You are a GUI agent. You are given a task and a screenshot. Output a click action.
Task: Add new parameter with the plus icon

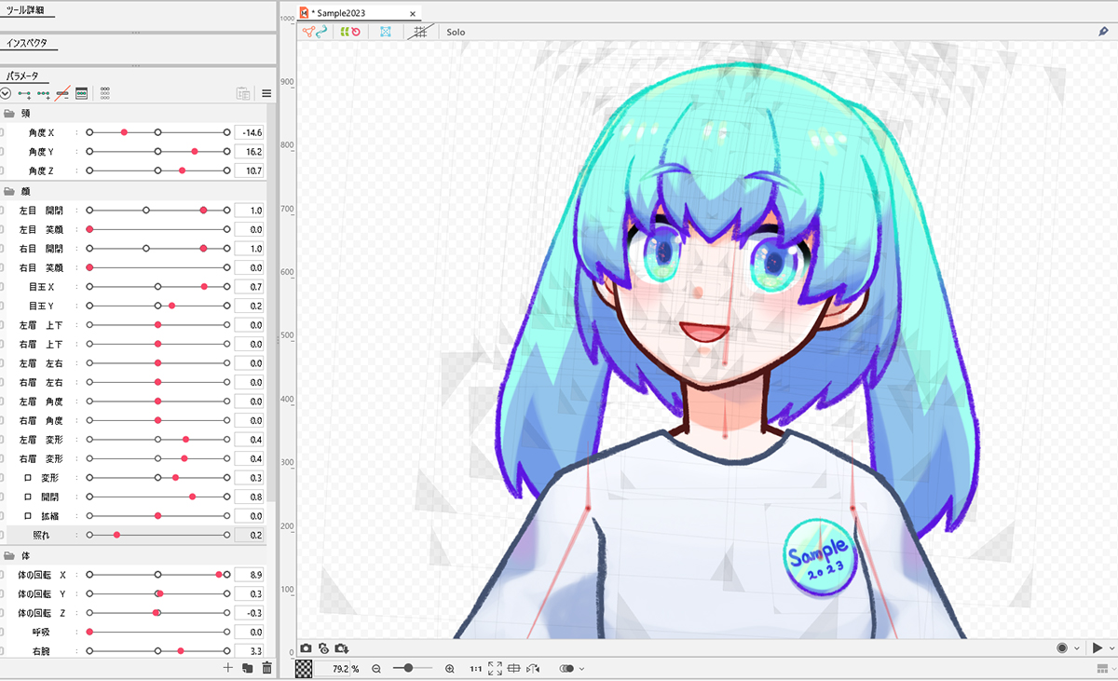pyautogui.click(x=228, y=668)
